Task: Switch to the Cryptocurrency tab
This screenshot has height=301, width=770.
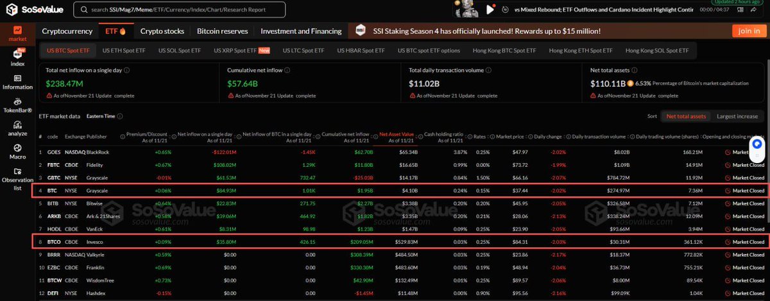Action: point(67,31)
